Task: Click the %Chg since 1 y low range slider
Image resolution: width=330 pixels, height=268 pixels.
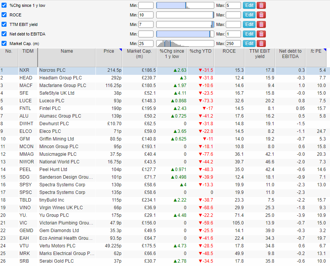Action: tap(185, 5)
